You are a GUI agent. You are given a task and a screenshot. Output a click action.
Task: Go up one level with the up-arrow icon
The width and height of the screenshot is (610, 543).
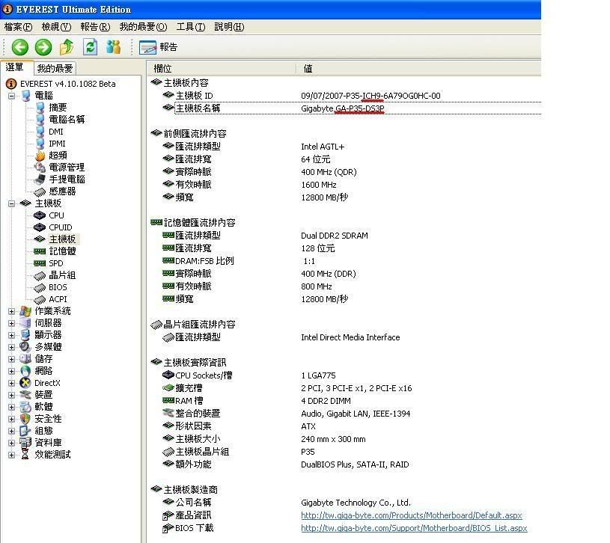coord(67,47)
